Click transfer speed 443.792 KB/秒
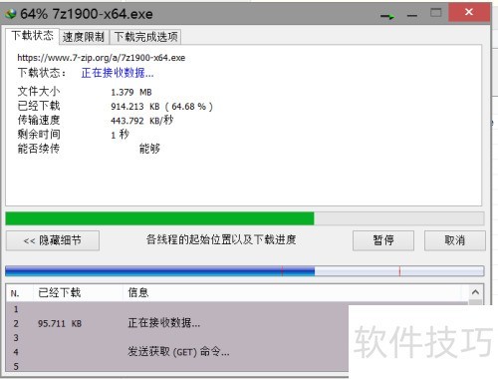 (x=141, y=121)
